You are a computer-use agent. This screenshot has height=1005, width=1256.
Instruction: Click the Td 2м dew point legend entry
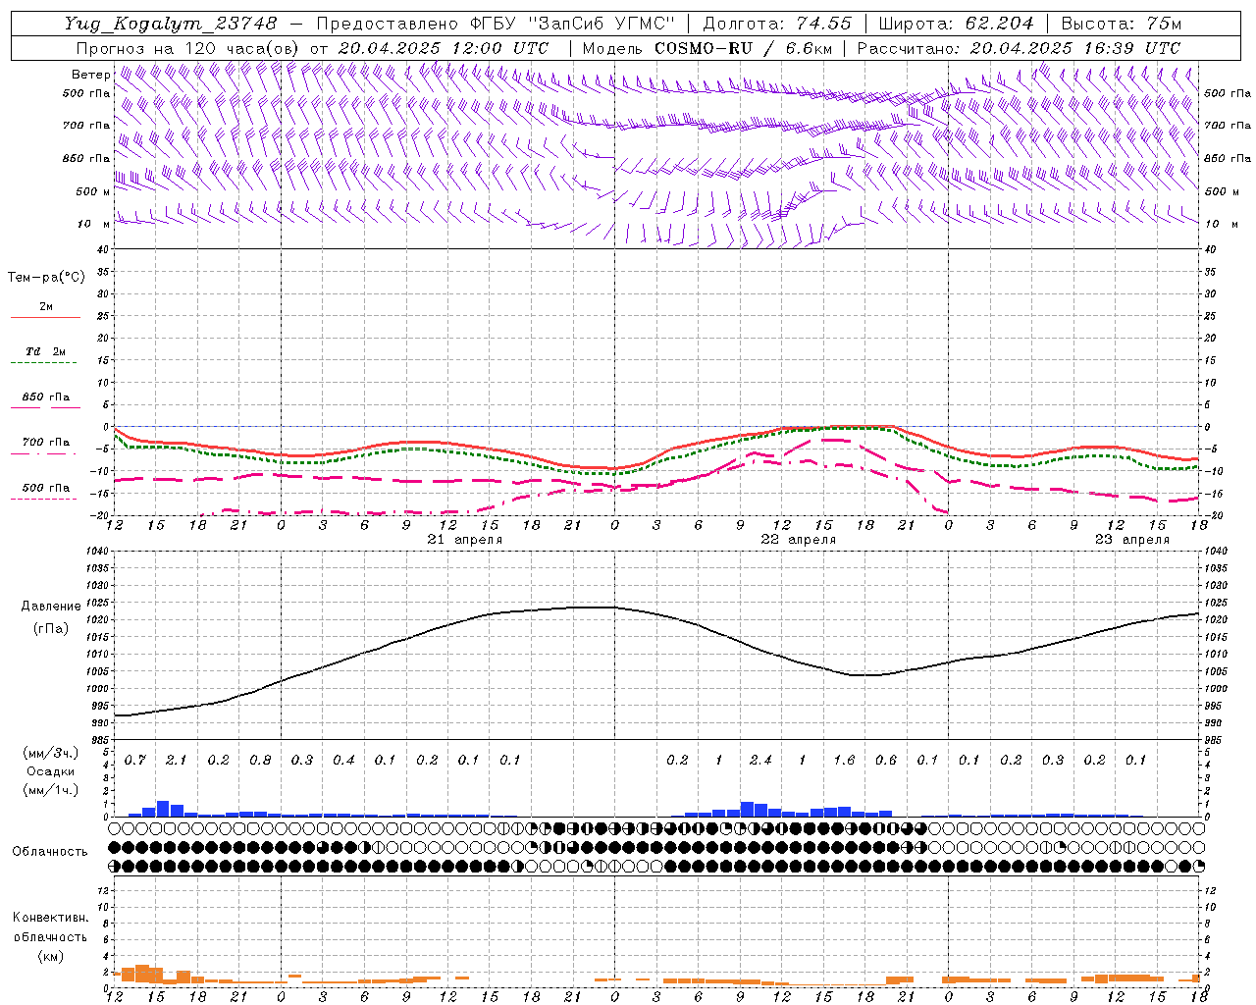tap(45, 351)
